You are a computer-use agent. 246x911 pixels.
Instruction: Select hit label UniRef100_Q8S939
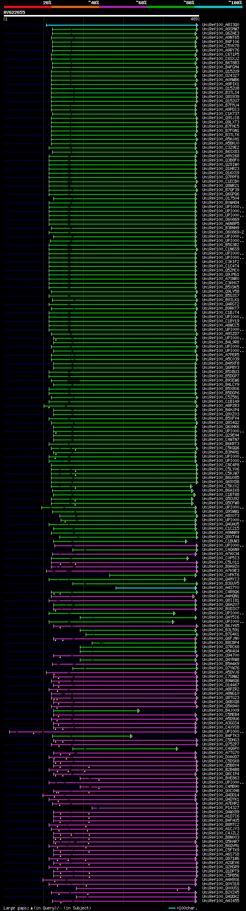[x=221, y=97]
